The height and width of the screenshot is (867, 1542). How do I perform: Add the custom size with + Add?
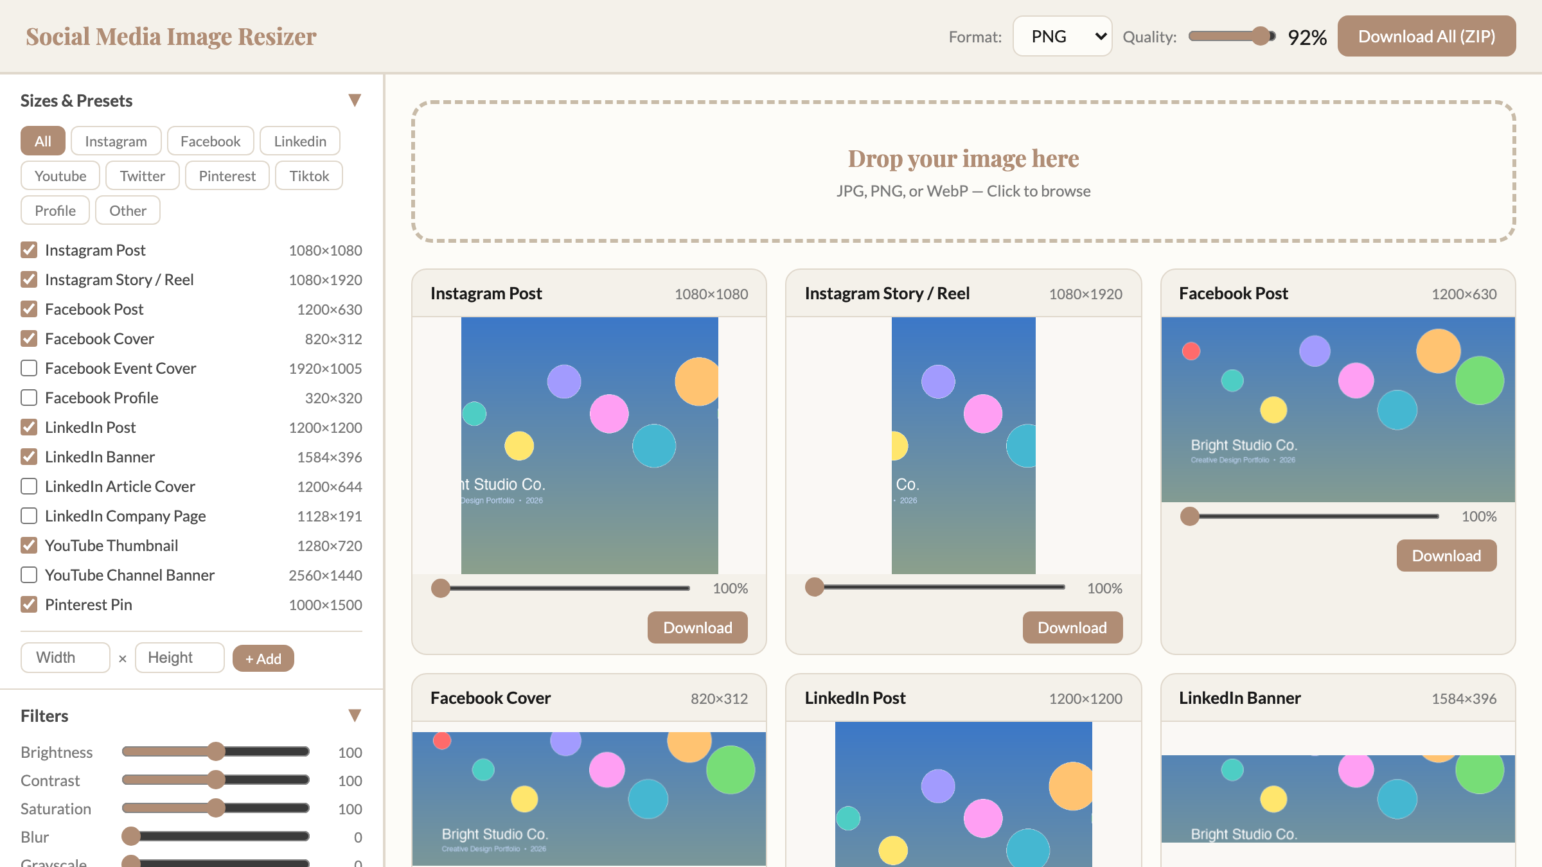pos(263,658)
